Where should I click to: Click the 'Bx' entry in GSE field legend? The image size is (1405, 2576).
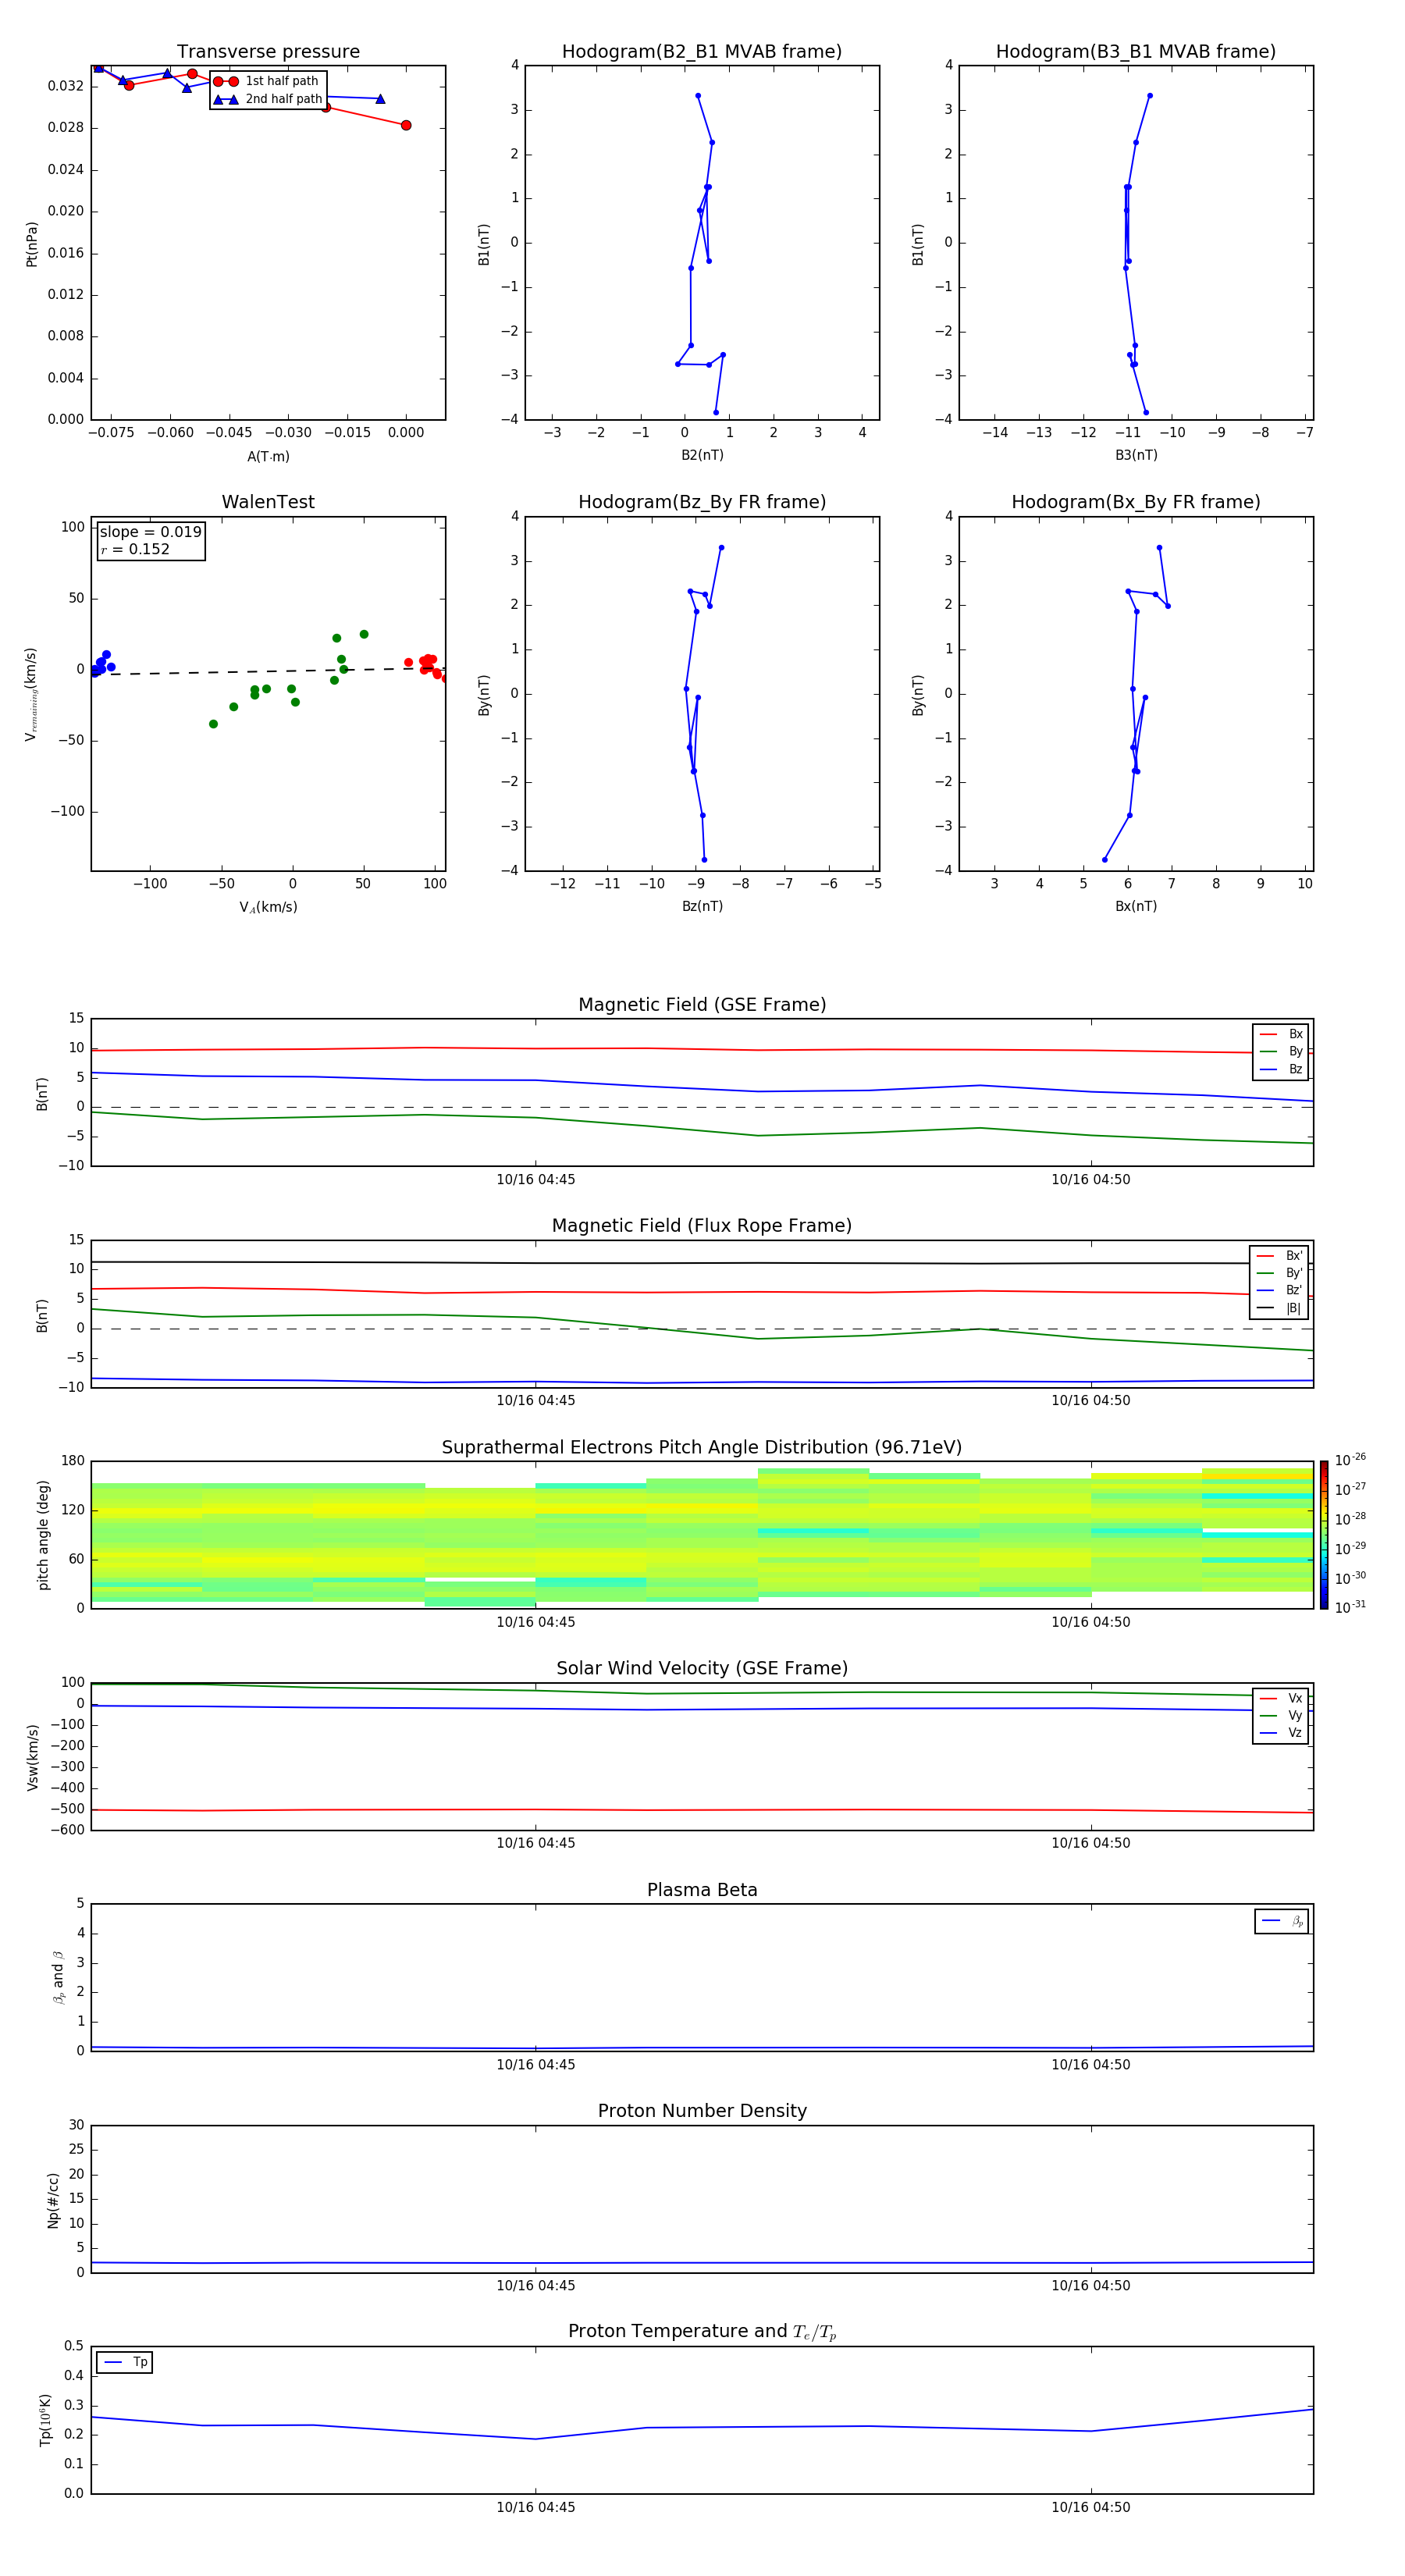pyautogui.click(x=1281, y=1034)
